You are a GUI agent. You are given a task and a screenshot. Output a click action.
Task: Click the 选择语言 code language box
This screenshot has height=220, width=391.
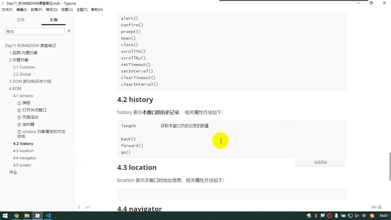(320, 162)
